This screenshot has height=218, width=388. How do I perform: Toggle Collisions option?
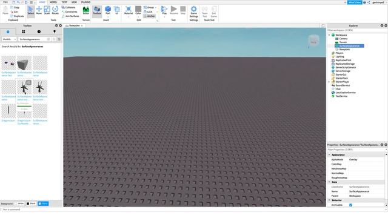pyautogui.click(x=69, y=7)
